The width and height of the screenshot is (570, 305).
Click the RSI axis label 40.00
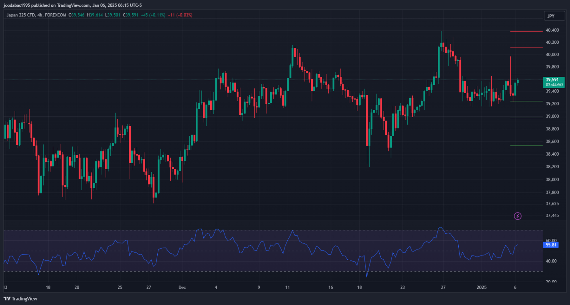551,261
